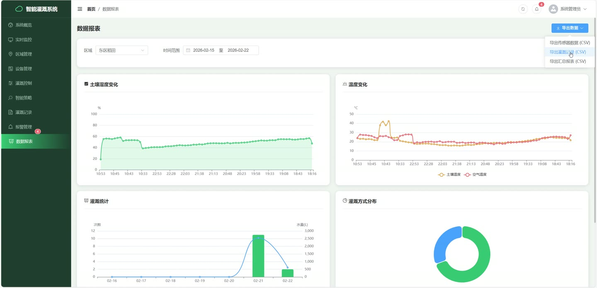597x288 pixels.
Task: Click the 实时监控 monitor icon in sidebar
Action: tap(11, 40)
